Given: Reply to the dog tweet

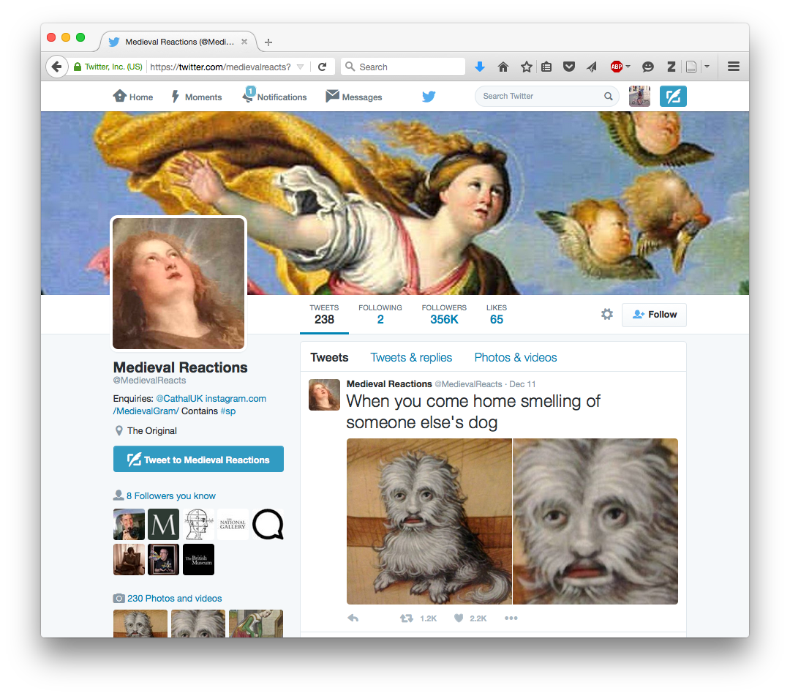Looking at the screenshot, I should click(x=353, y=618).
